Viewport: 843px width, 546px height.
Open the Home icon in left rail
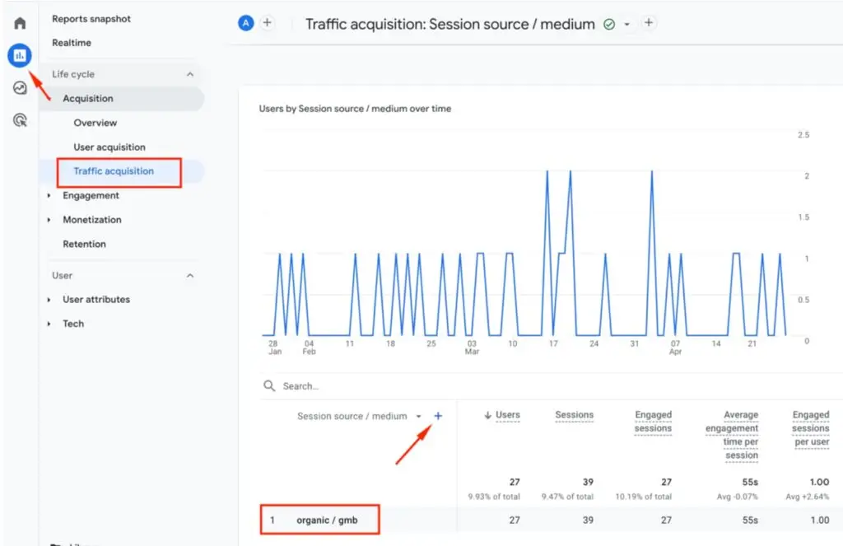(20, 23)
